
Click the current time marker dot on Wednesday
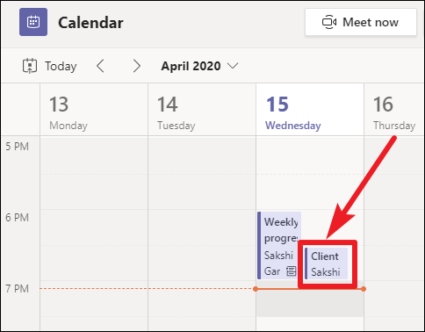click(256, 289)
